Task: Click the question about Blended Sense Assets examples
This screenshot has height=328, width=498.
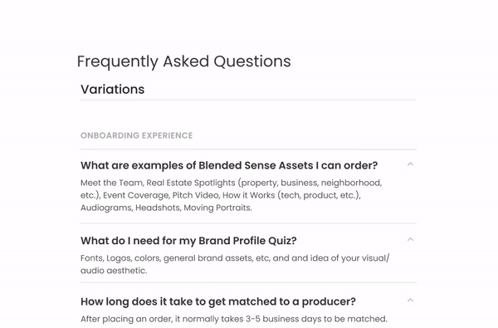Action: [229, 165]
